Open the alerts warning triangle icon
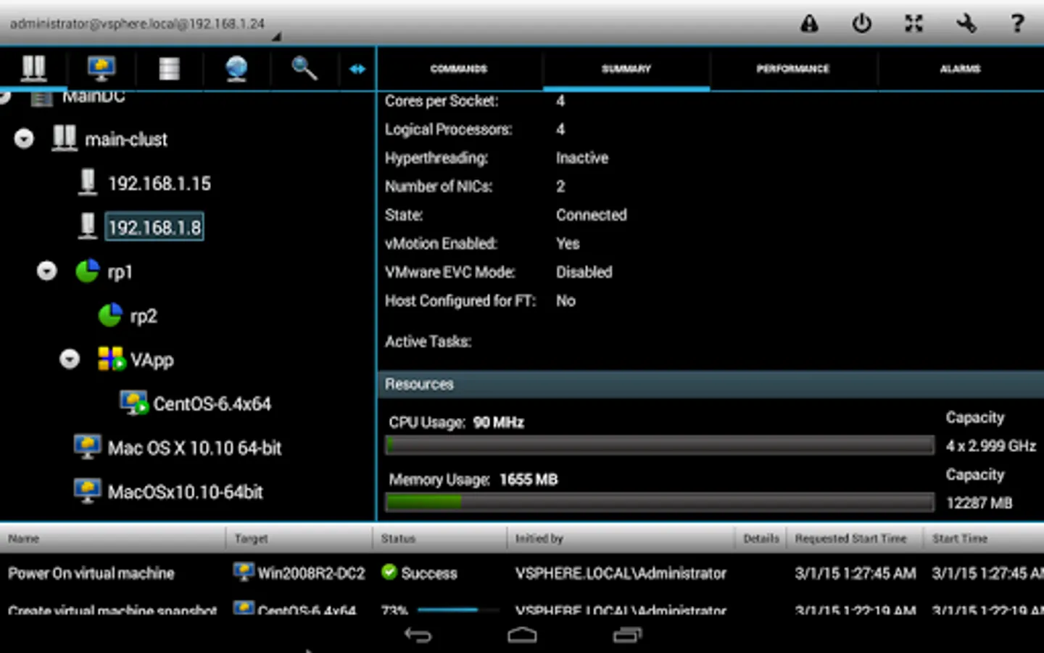The width and height of the screenshot is (1044, 653). tap(809, 24)
